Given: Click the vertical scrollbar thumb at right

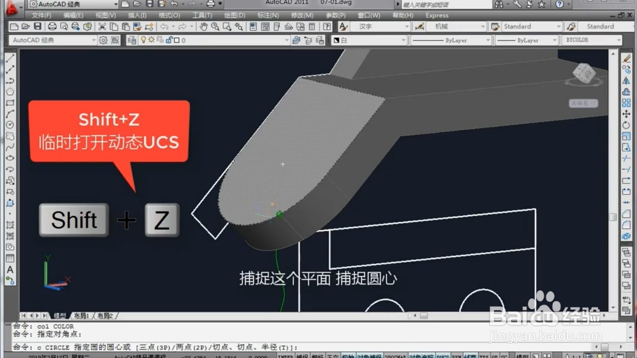Looking at the screenshot, I should point(613,217).
